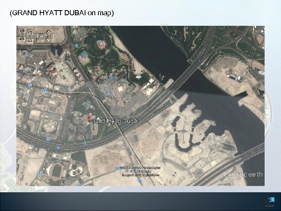This screenshot has width=281, height=211.
Task: Click the blue logo icon in bottom bar
Action: pos(270,202)
